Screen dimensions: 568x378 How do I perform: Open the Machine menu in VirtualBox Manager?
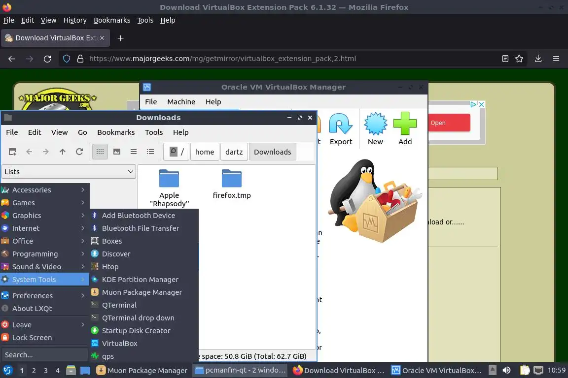(x=181, y=102)
